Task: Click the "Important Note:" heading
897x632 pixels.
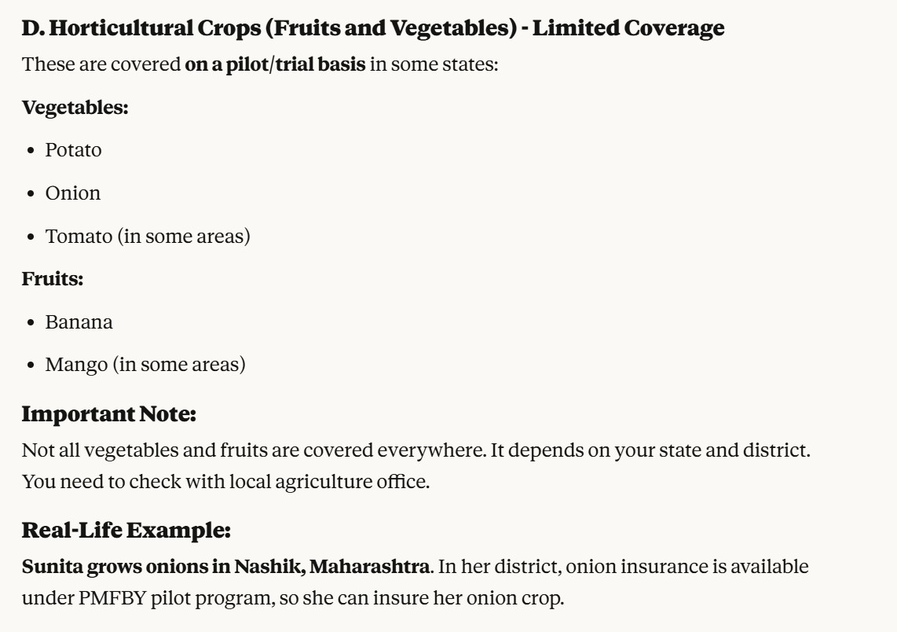Action: point(108,413)
